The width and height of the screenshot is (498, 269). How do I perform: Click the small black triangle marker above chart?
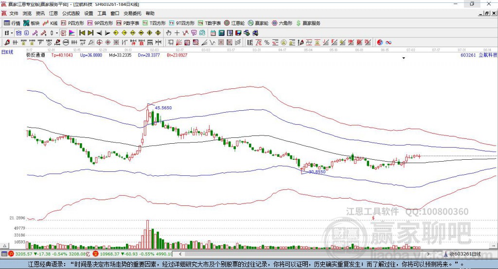tap(404, 58)
